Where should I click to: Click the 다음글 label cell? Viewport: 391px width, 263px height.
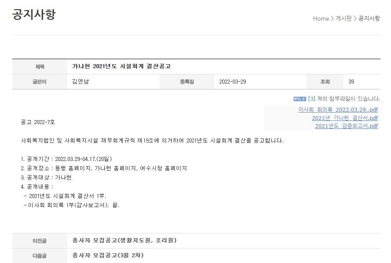(x=40, y=256)
